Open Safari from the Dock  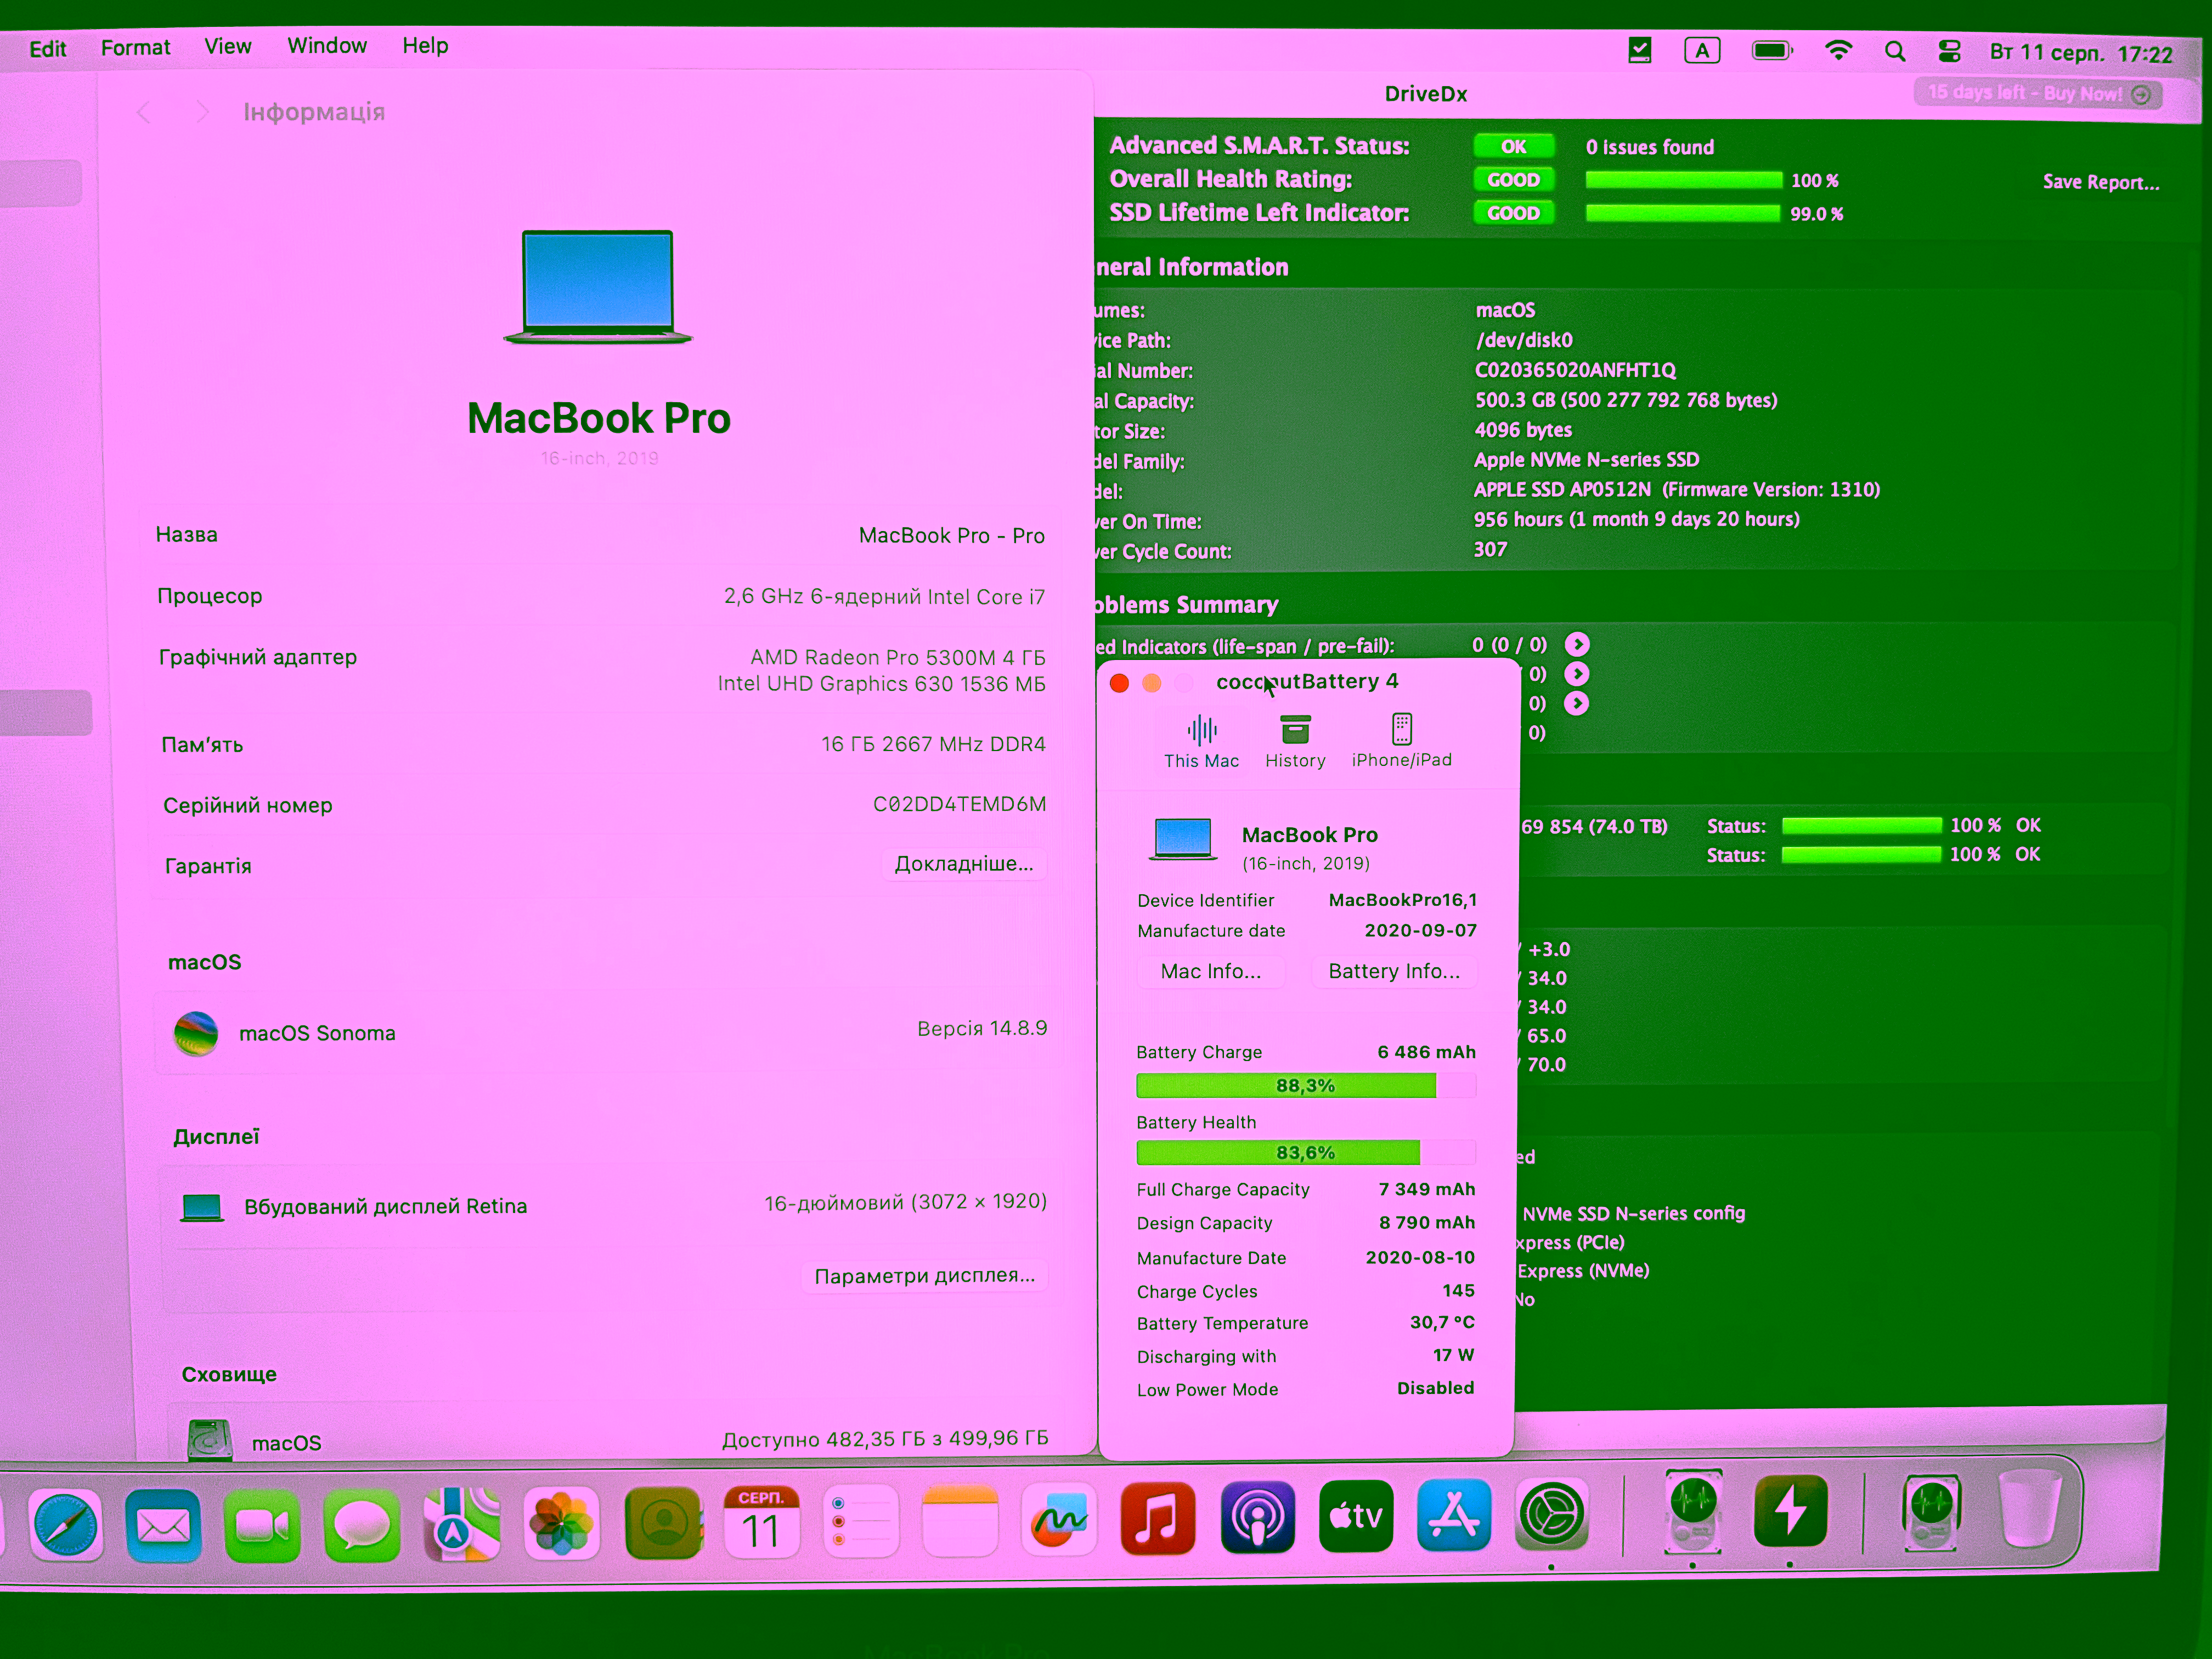pos(66,1525)
